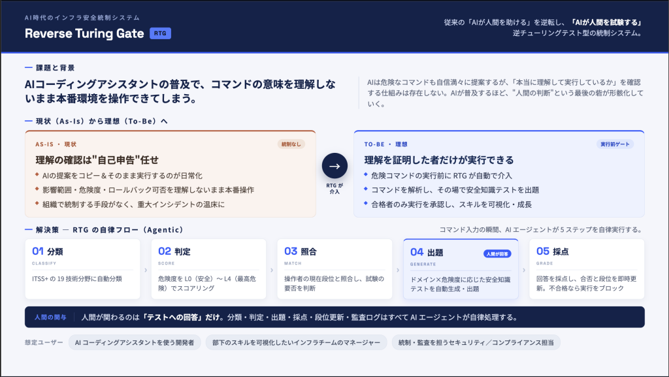Click the RTG badge beside the title
Viewport: 669px width, 377px height.
(x=160, y=33)
